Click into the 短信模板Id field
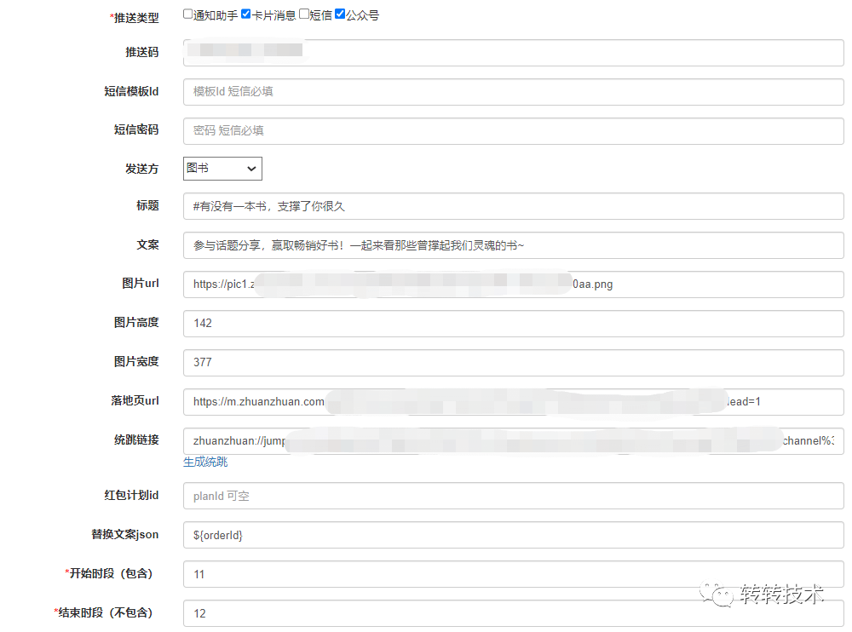The height and width of the screenshot is (632, 852). click(x=514, y=92)
